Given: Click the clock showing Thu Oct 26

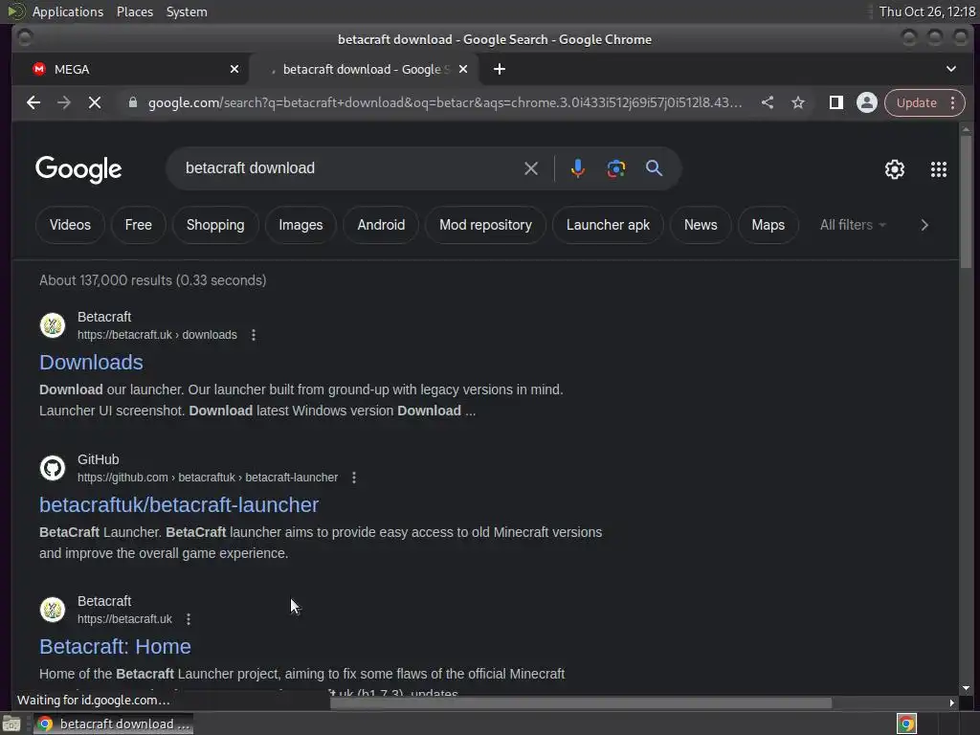Looking at the screenshot, I should point(927,11).
